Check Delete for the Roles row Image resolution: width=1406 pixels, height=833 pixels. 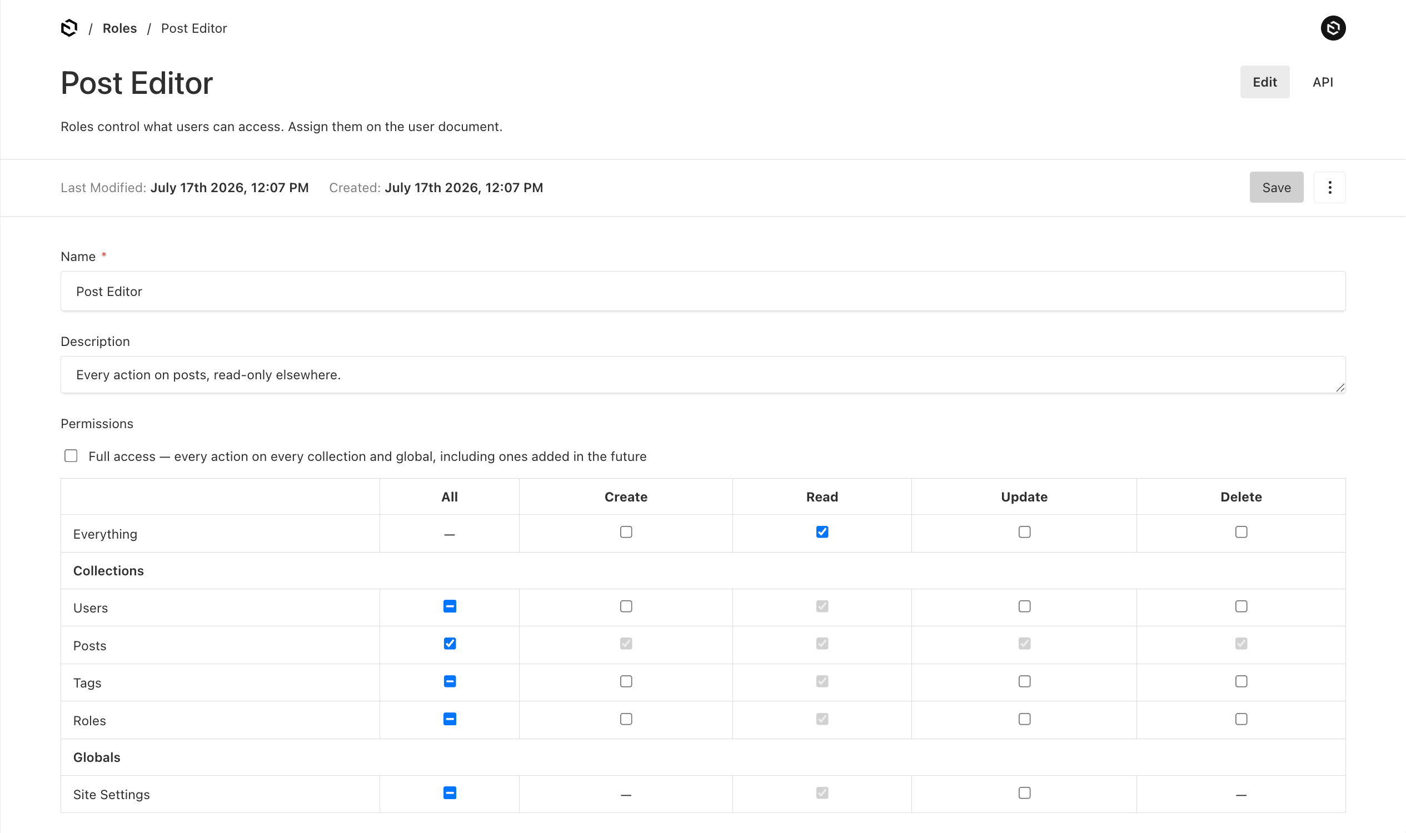(x=1241, y=719)
